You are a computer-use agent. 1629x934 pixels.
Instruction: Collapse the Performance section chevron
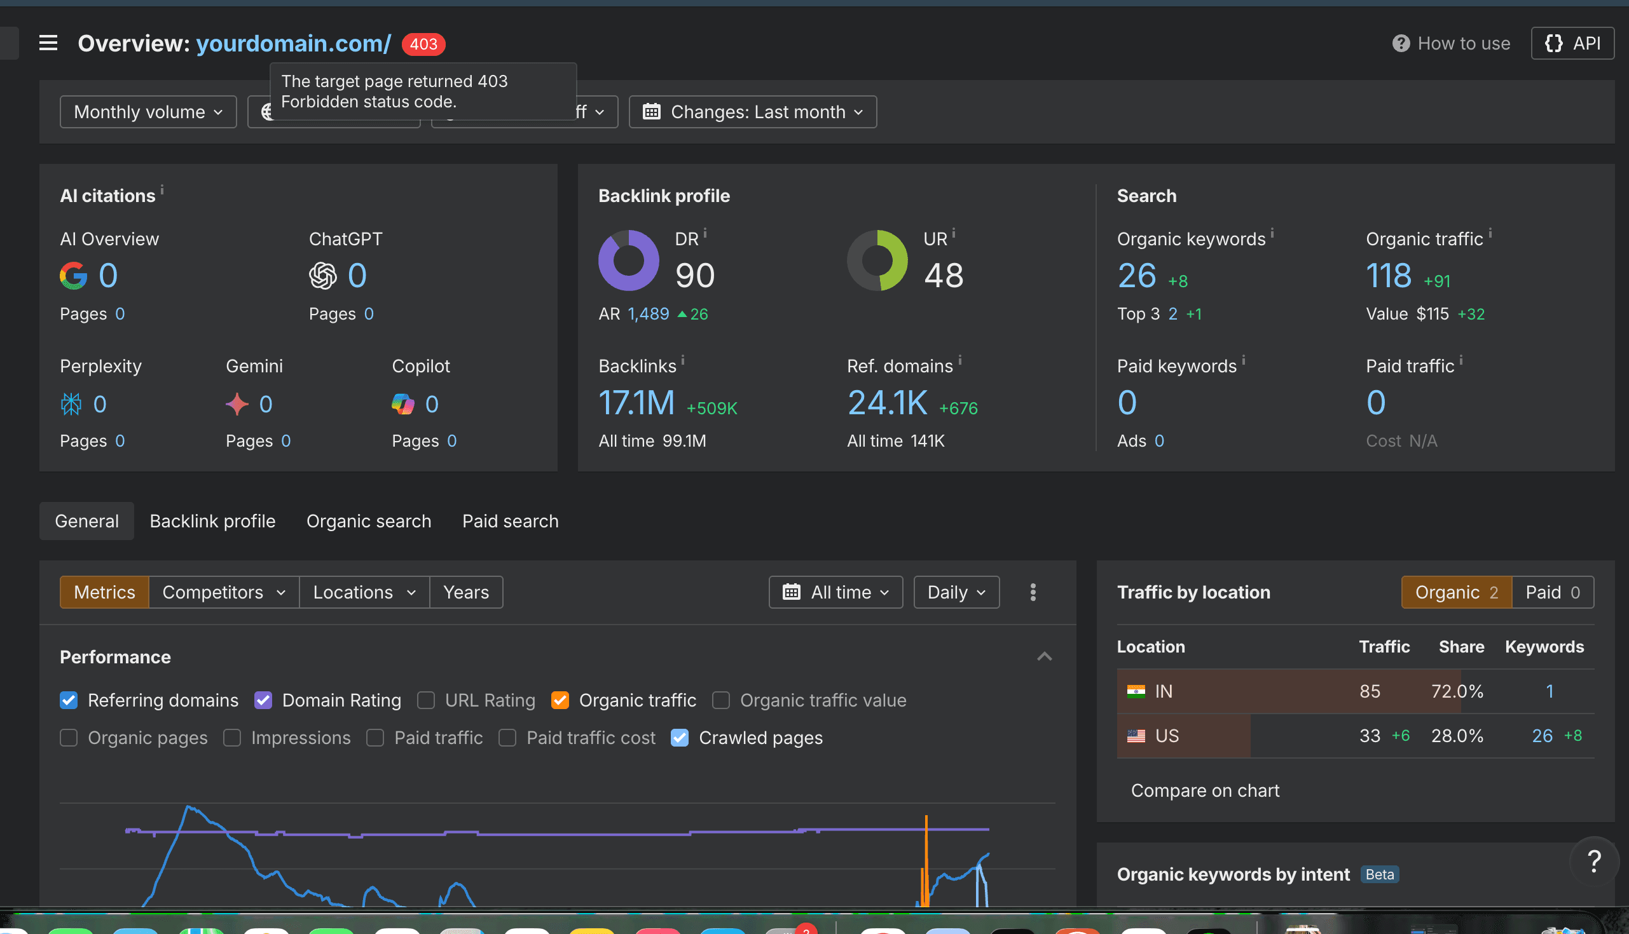1044,656
